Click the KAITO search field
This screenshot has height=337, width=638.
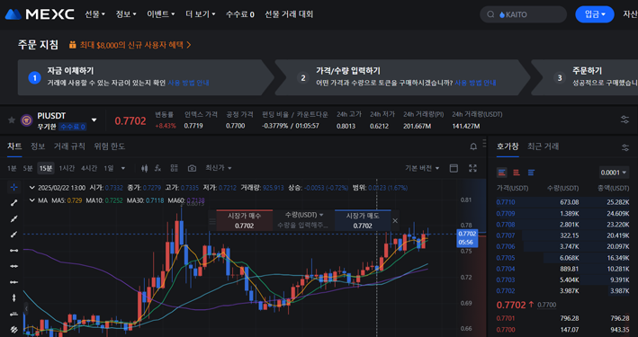523,14
